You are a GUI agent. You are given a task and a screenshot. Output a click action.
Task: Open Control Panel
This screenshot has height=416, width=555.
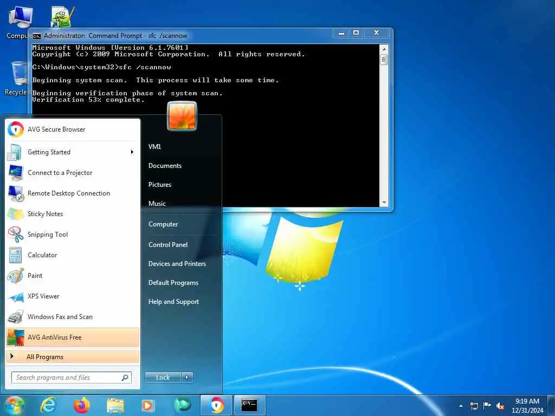pos(168,245)
